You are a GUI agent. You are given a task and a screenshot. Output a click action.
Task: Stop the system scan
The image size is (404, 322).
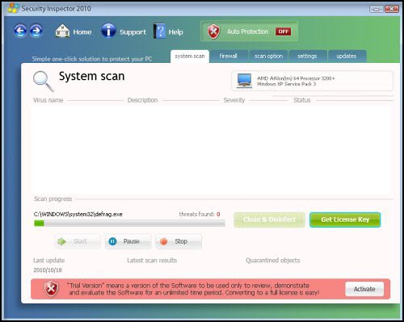point(179,241)
